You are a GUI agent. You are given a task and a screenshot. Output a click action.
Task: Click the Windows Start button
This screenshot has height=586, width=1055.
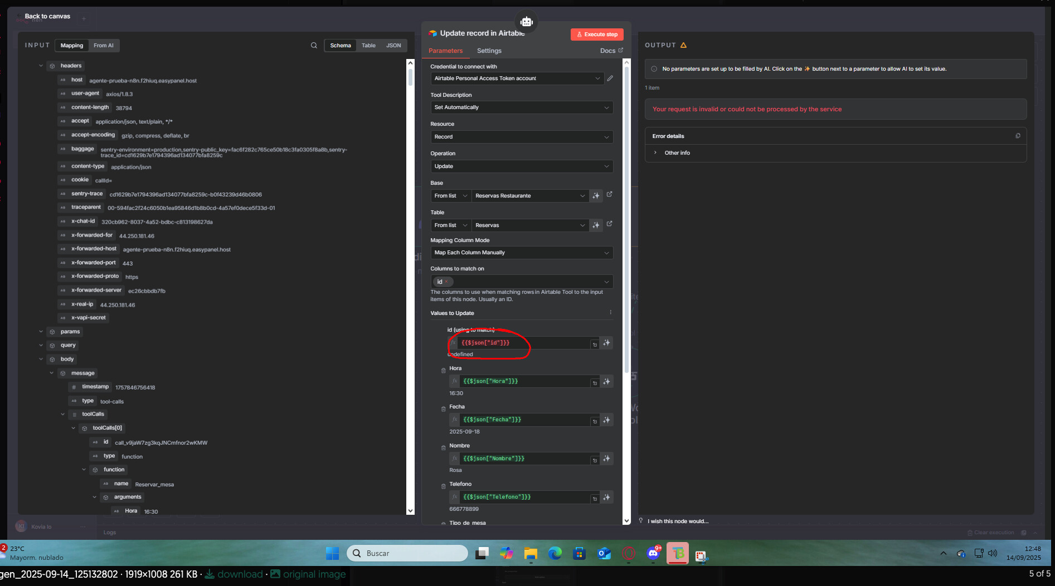pyautogui.click(x=333, y=553)
